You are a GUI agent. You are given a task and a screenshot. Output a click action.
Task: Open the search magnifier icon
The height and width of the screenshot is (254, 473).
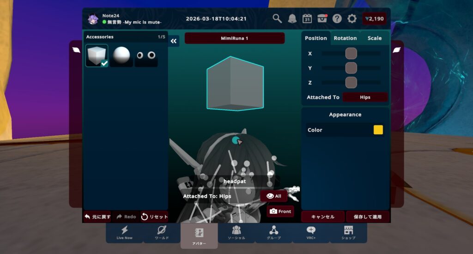[x=277, y=18]
